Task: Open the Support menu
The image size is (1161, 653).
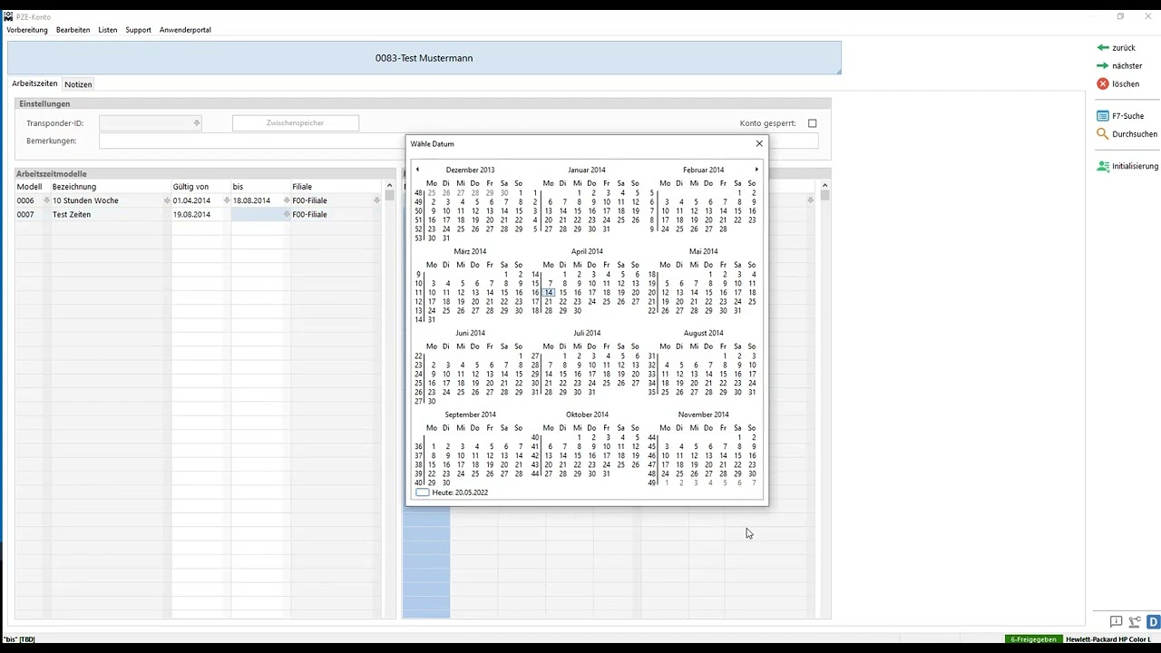Action: coord(138,30)
